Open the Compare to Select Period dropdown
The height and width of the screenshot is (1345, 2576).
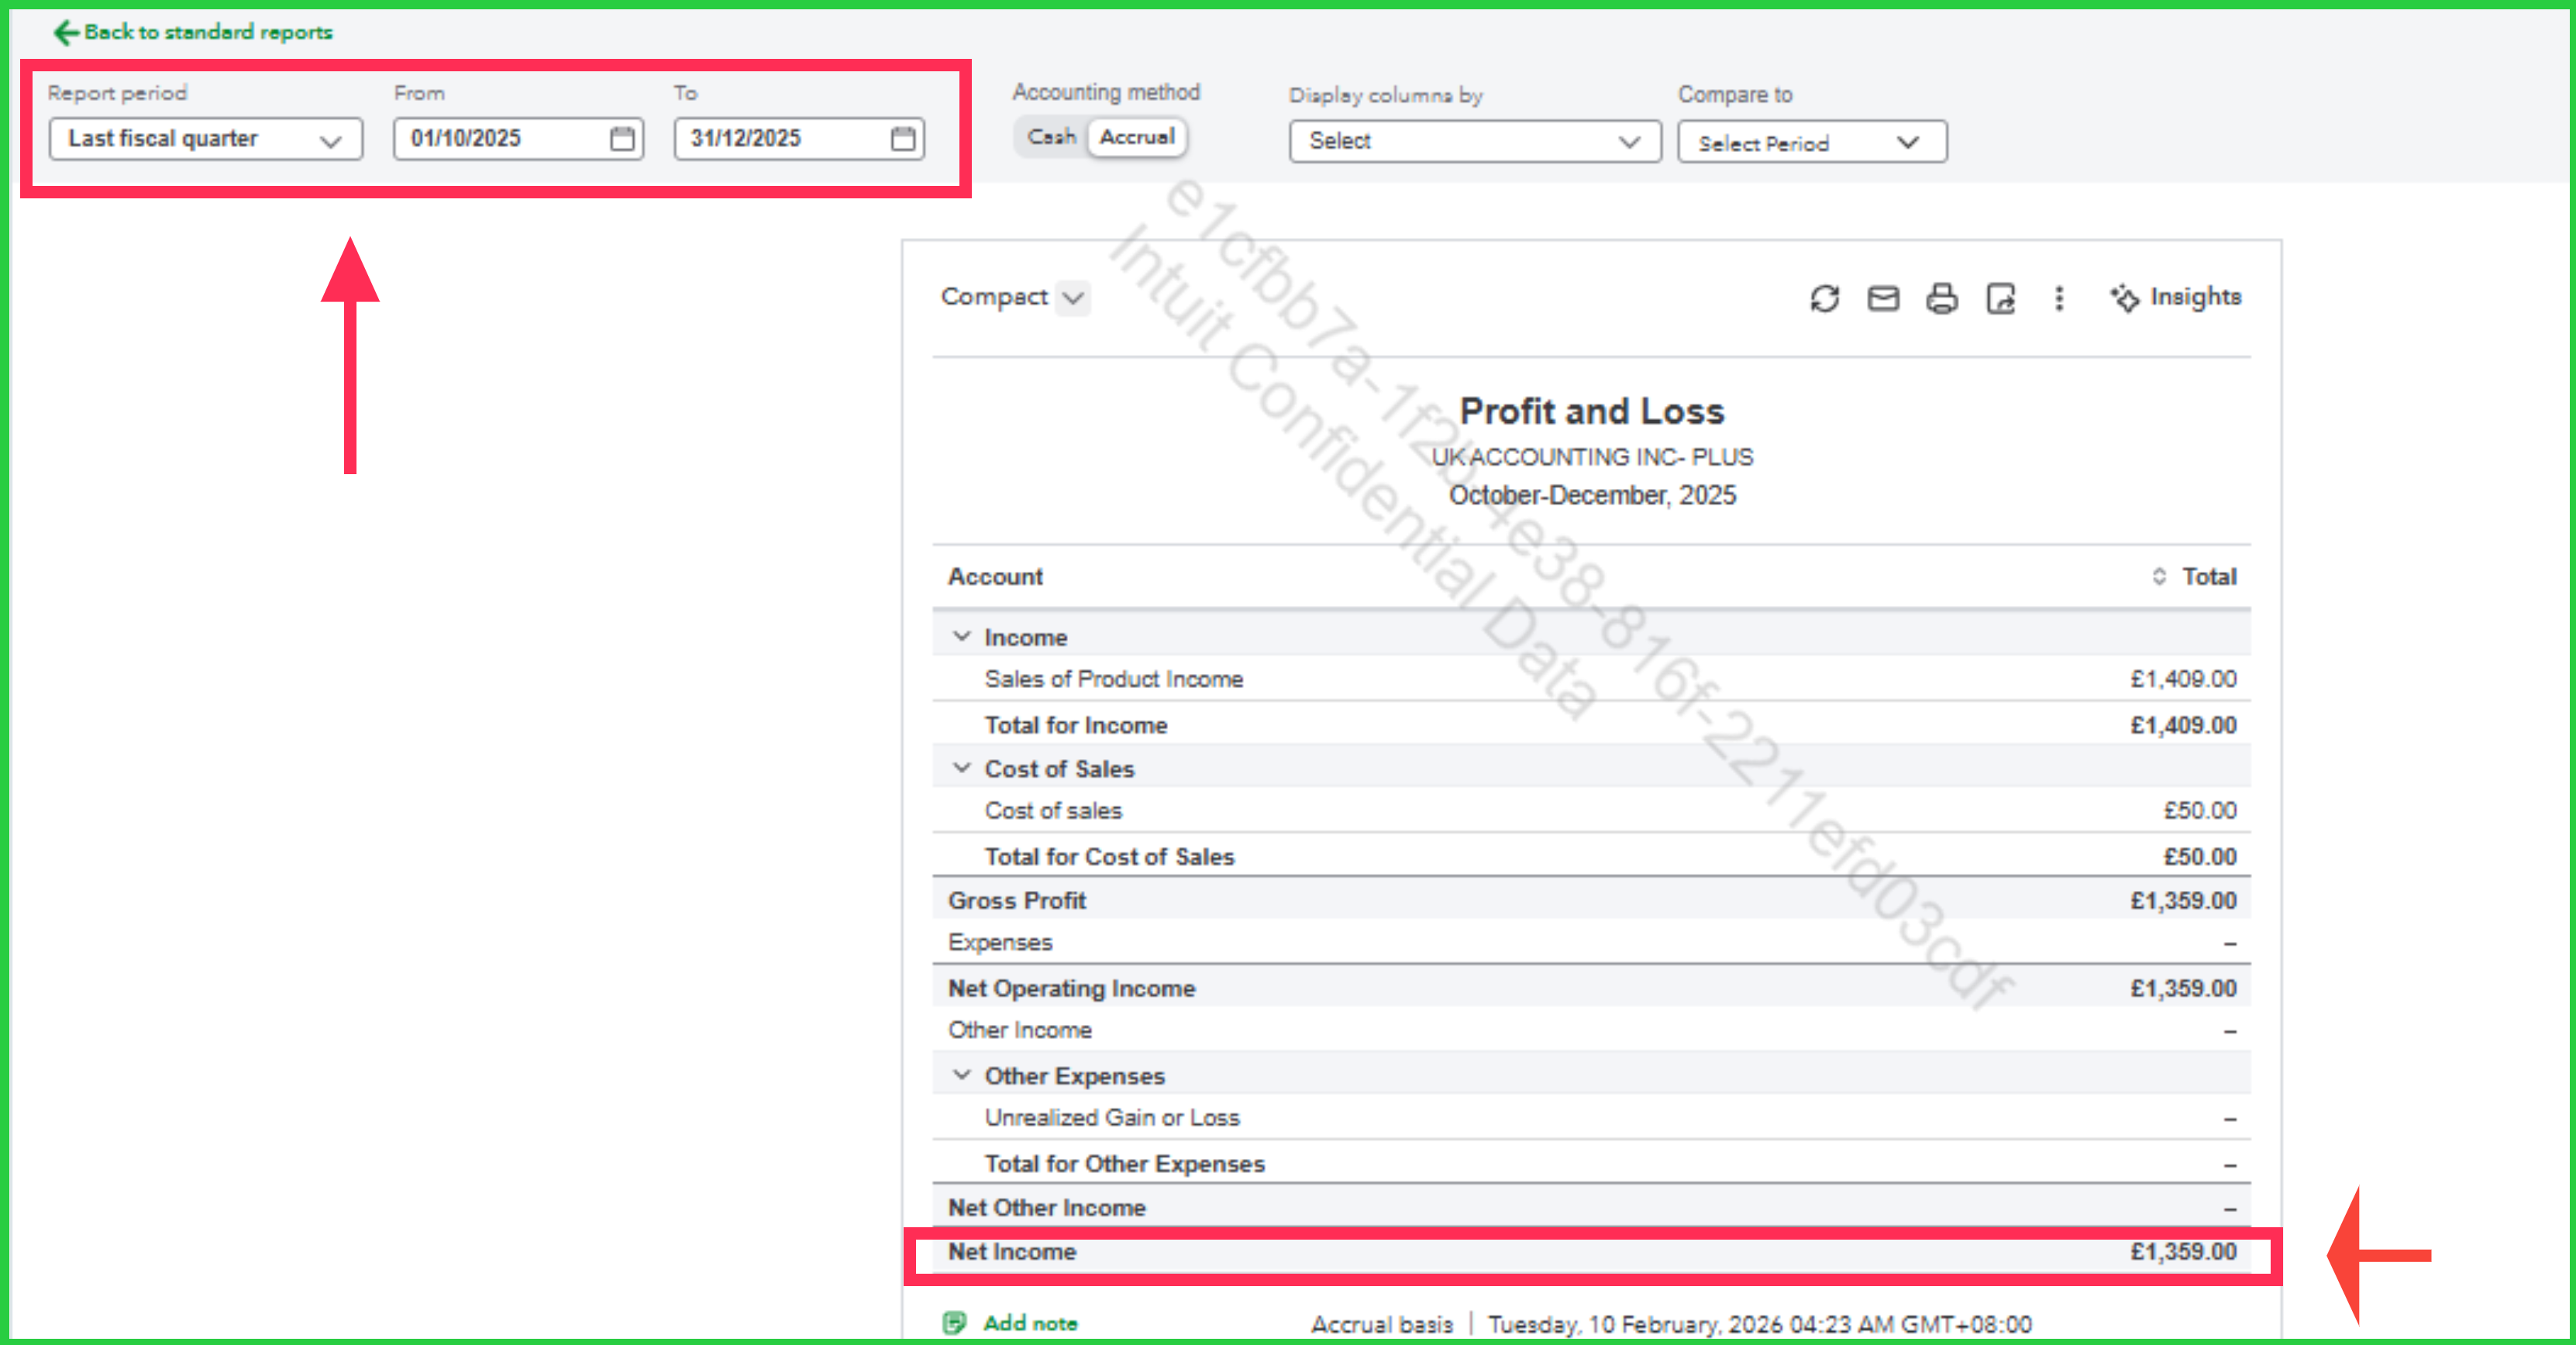click(x=1811, y=142)
